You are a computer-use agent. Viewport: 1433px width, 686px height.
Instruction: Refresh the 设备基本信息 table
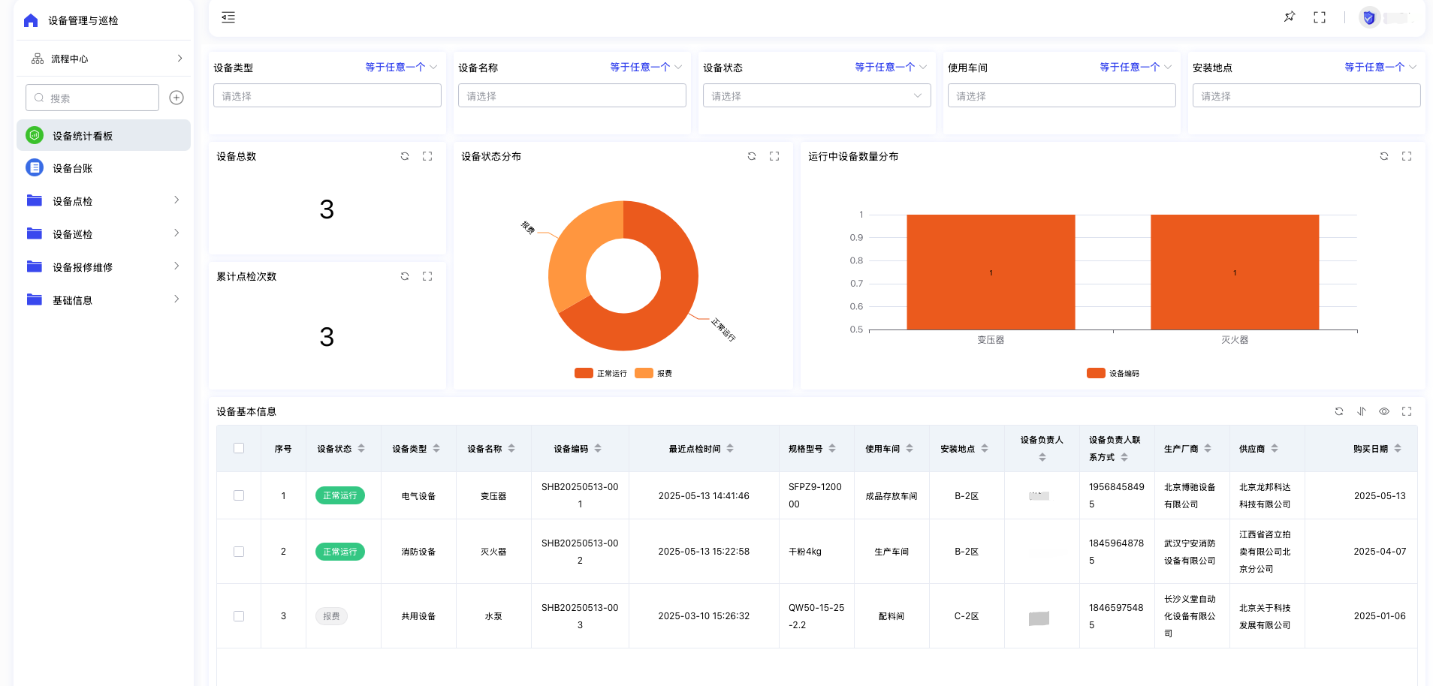pyautogui.click(x=1339, y=411)
